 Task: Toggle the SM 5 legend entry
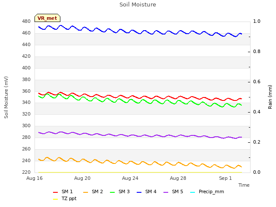click(x=173, y=191)
